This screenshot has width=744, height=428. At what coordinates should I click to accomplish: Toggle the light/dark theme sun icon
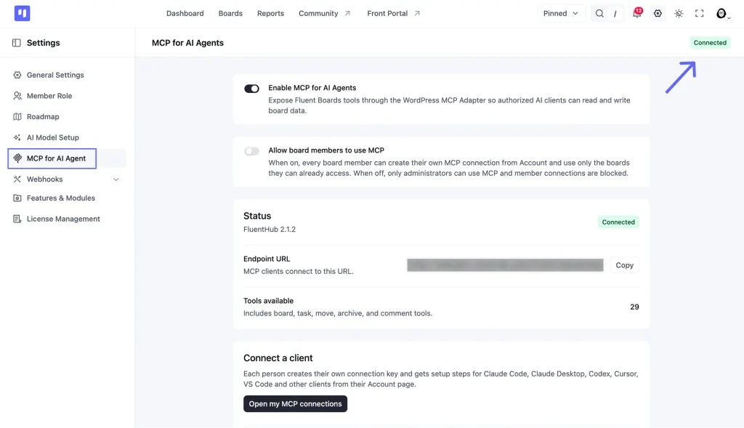click(679, 13)
